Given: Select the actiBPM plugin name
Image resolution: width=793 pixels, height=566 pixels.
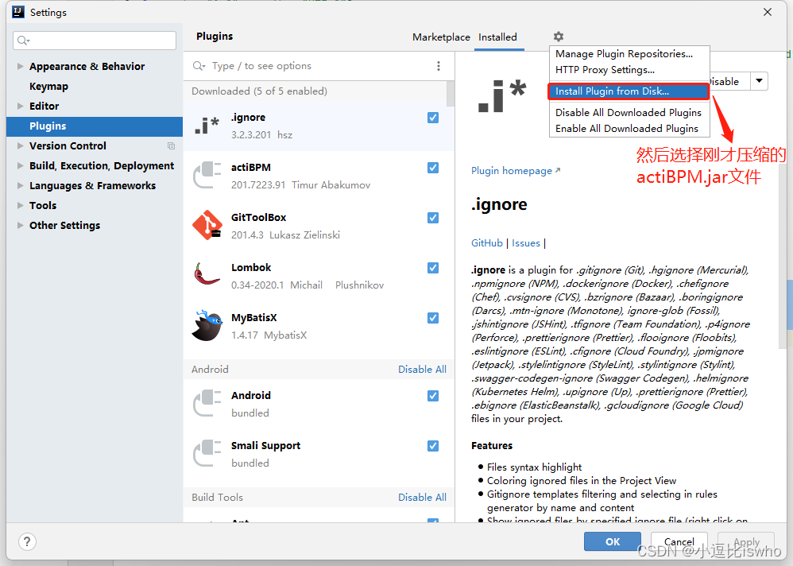Looking at the screenshot, I should [x=251, y=167].
